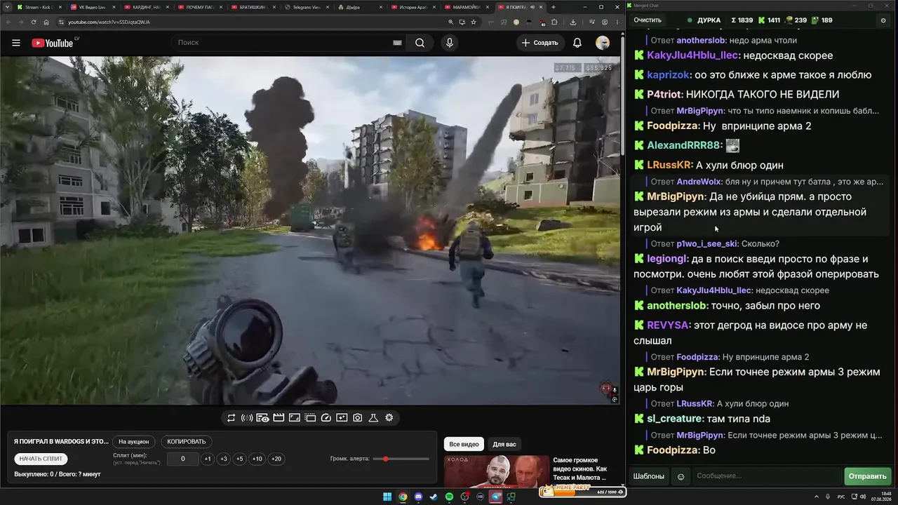Viewport: 898px width, 505px height.
Task: Go to the YouTube home logo
Action: click(x=53, y=43)
